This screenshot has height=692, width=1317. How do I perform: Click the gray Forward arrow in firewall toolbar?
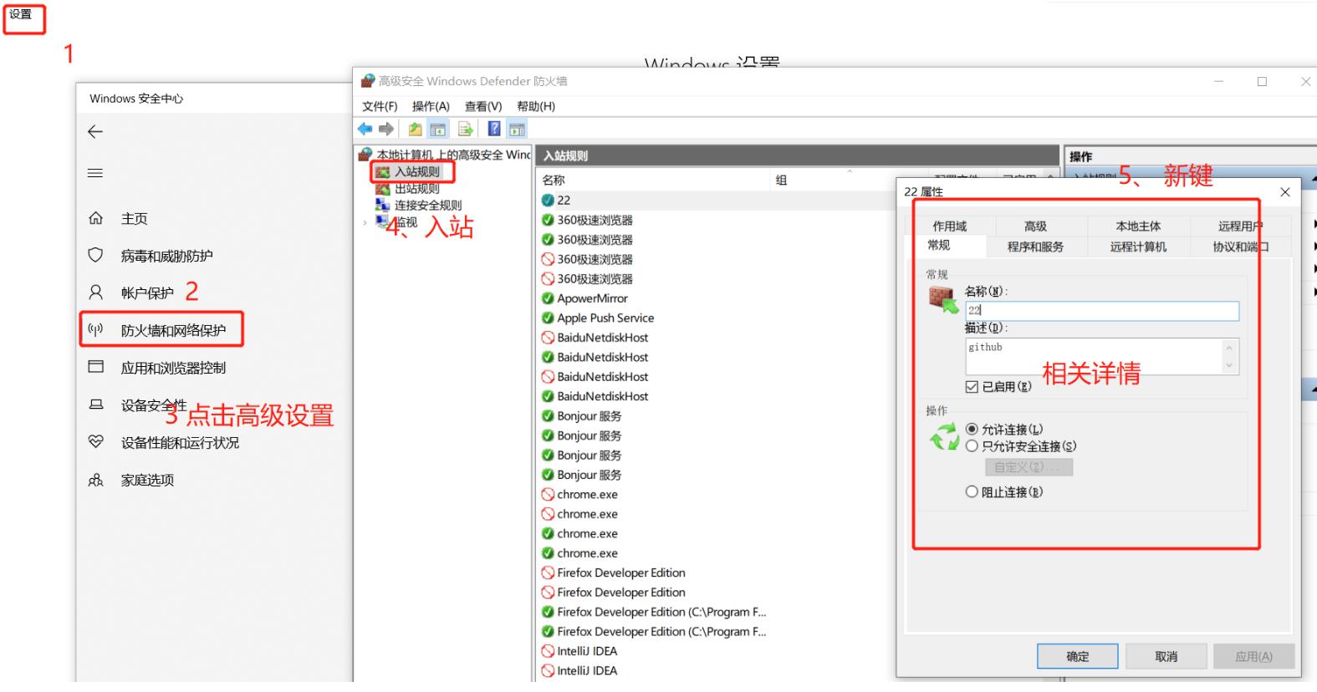[385, 129]
